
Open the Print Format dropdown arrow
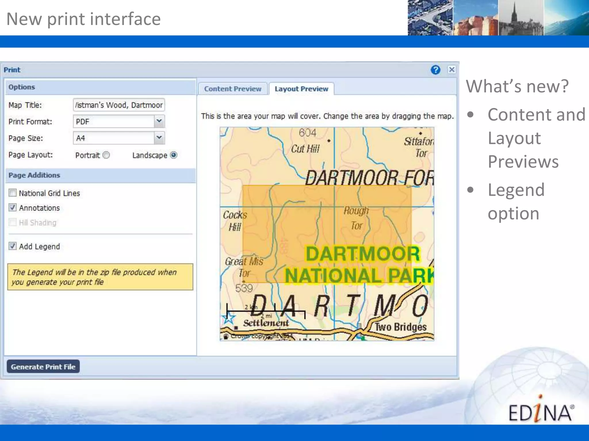[x=159, y=121]
